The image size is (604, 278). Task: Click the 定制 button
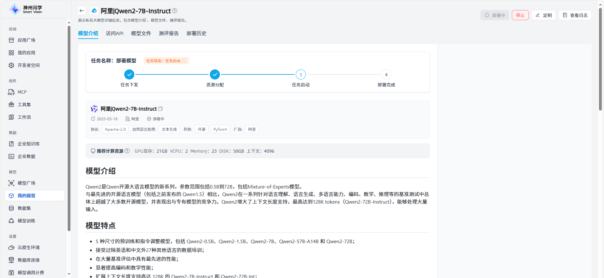[544, 15]
